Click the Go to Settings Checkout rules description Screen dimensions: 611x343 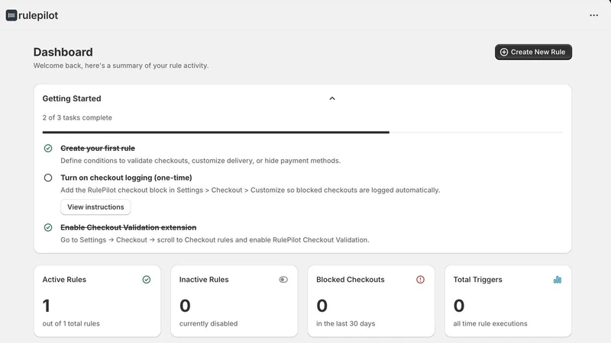[215, 240]
